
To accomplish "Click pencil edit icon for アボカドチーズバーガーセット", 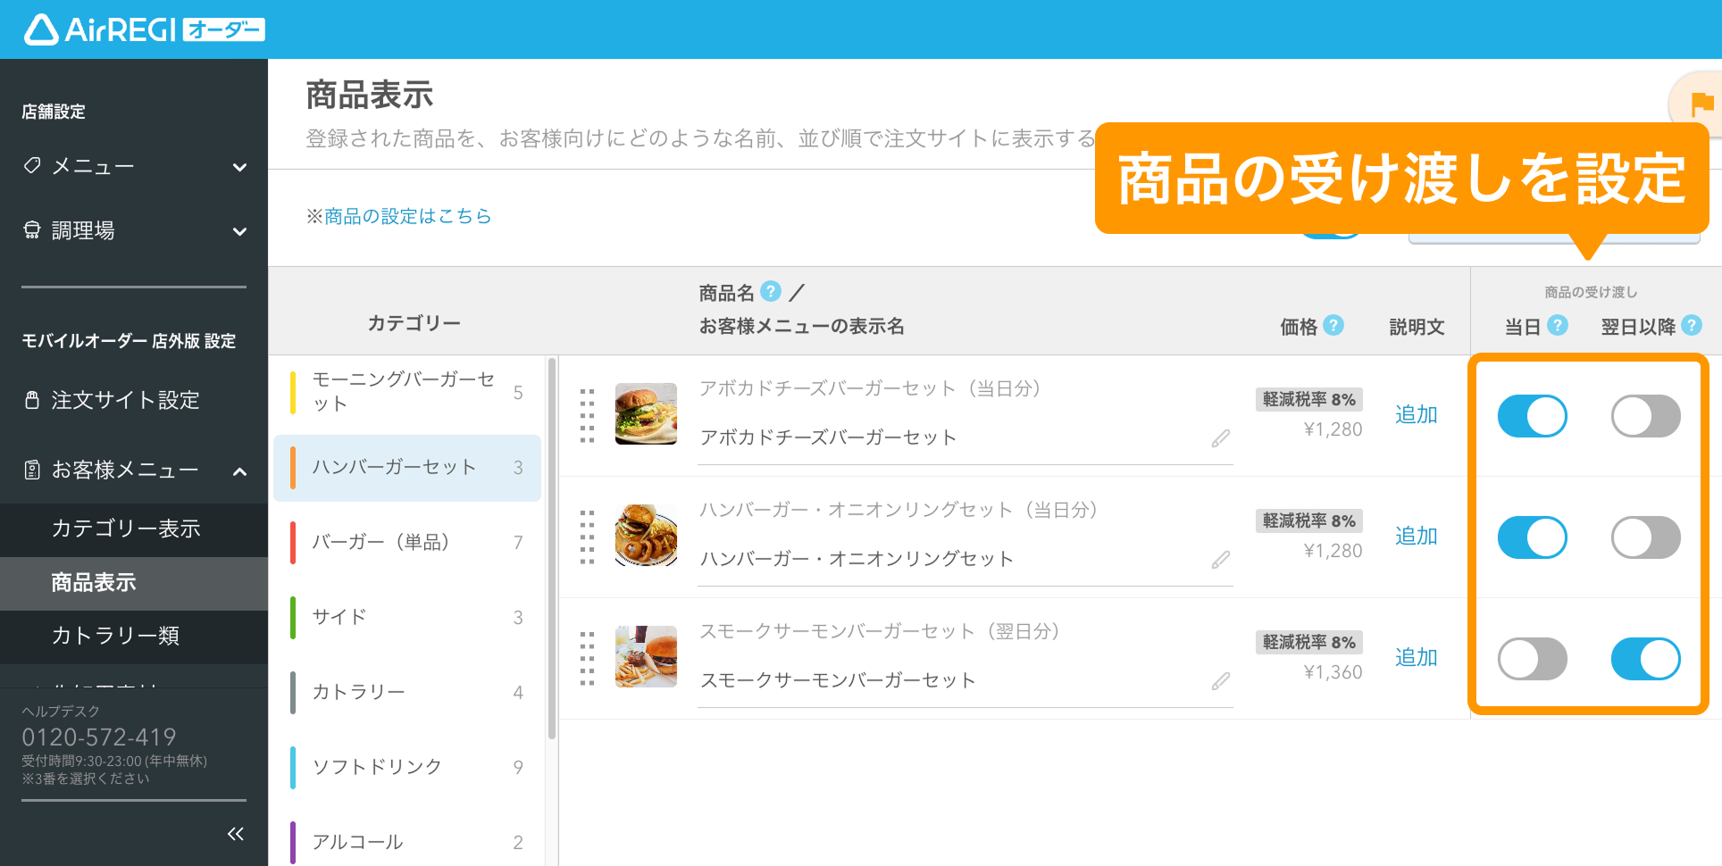I will point(1221,438).
